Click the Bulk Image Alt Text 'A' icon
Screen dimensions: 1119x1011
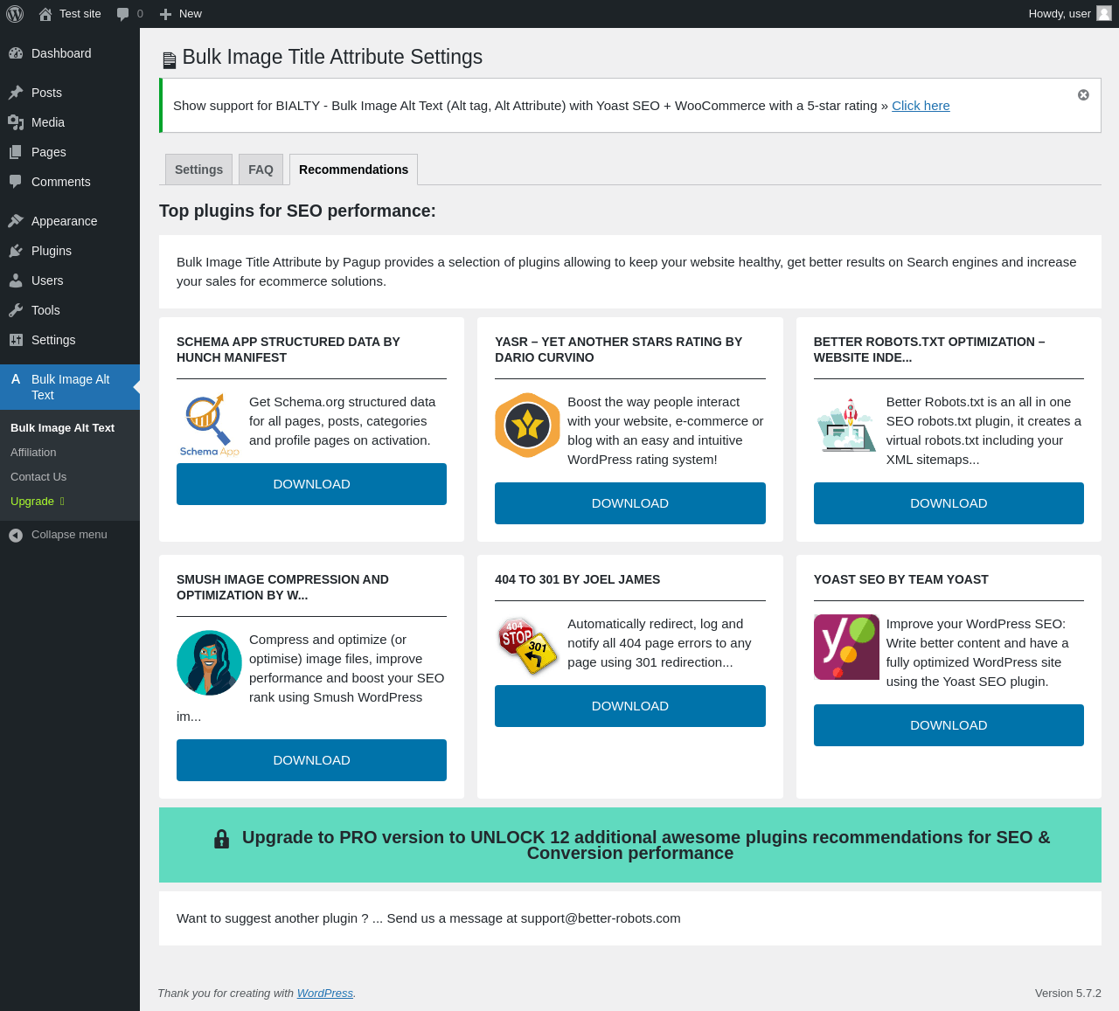(x=16, y=379)
